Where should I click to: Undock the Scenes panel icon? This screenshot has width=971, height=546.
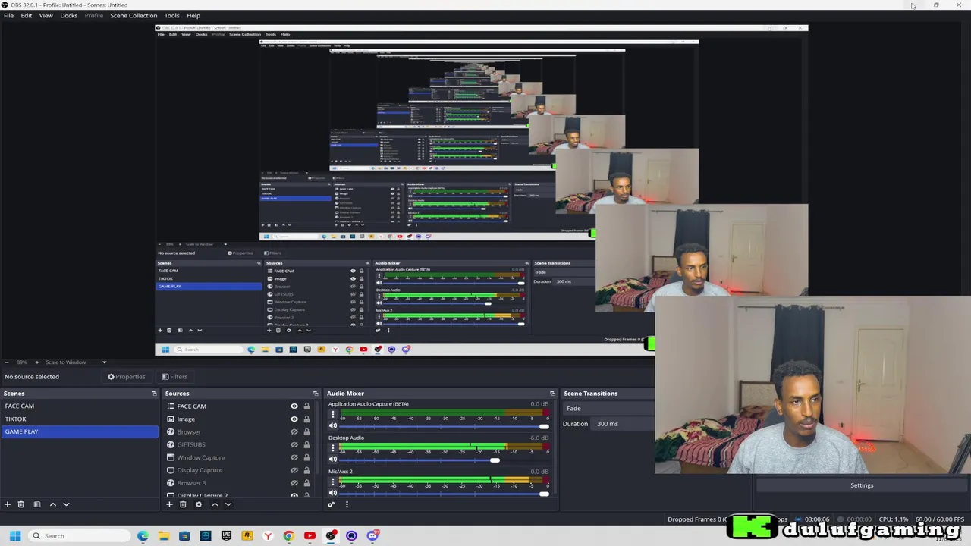(154, 394)
